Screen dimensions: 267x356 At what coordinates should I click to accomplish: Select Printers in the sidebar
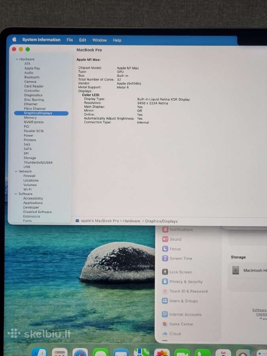pos(30,140)
